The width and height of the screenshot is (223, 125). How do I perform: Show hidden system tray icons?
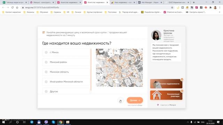[188, 122]
